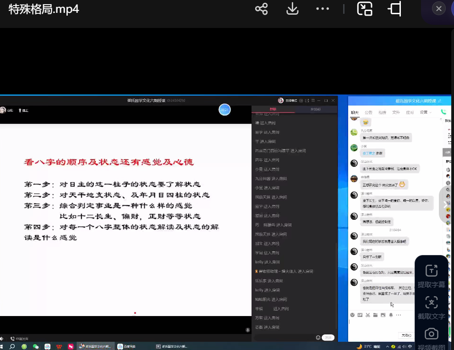Screen dimensions: 454x350
Task: Open the three-dot more options menu
Action: pos(323,9)
